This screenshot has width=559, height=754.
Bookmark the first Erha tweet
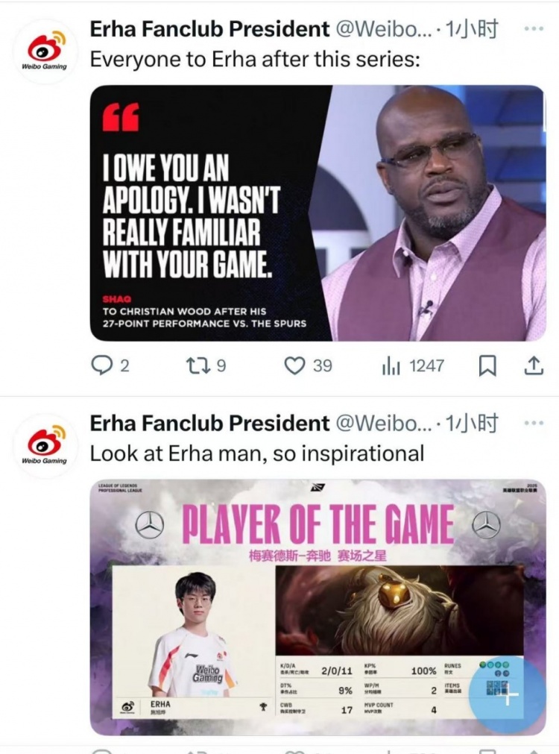(487, 366)
